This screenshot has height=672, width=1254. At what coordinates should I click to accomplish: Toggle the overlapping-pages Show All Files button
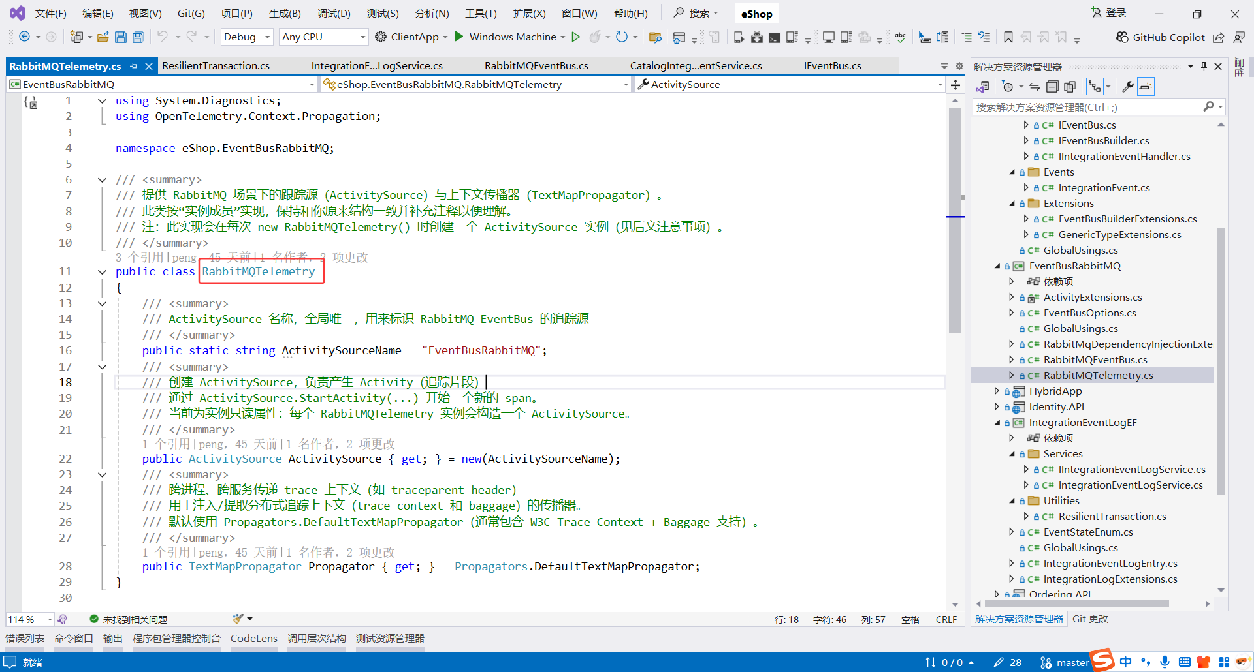click(1070, 87)
